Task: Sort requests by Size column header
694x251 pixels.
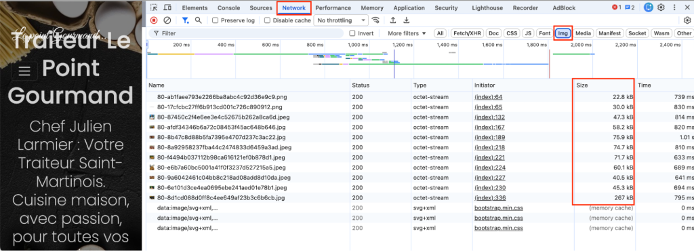Action: tap(604, 85)
